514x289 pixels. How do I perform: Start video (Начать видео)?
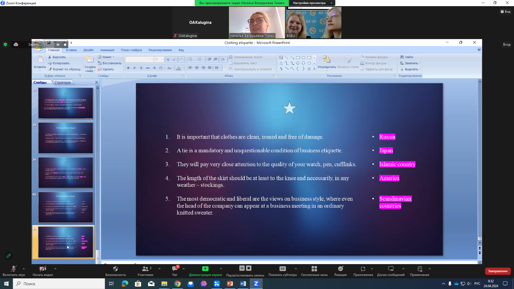[x=43, y=269]
